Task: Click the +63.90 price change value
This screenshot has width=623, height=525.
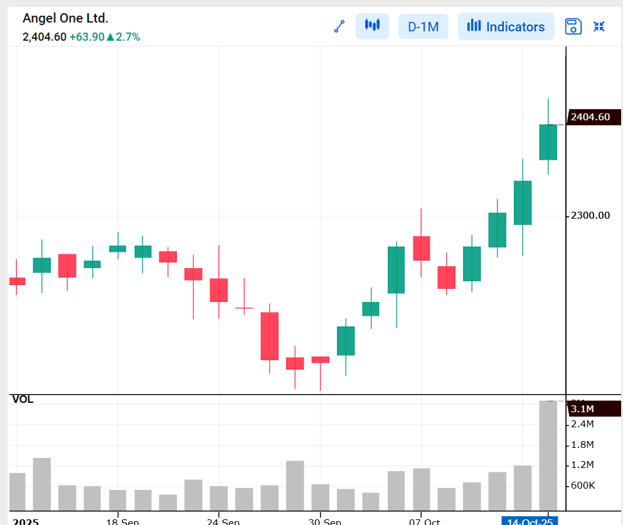Action: (87, 37)
